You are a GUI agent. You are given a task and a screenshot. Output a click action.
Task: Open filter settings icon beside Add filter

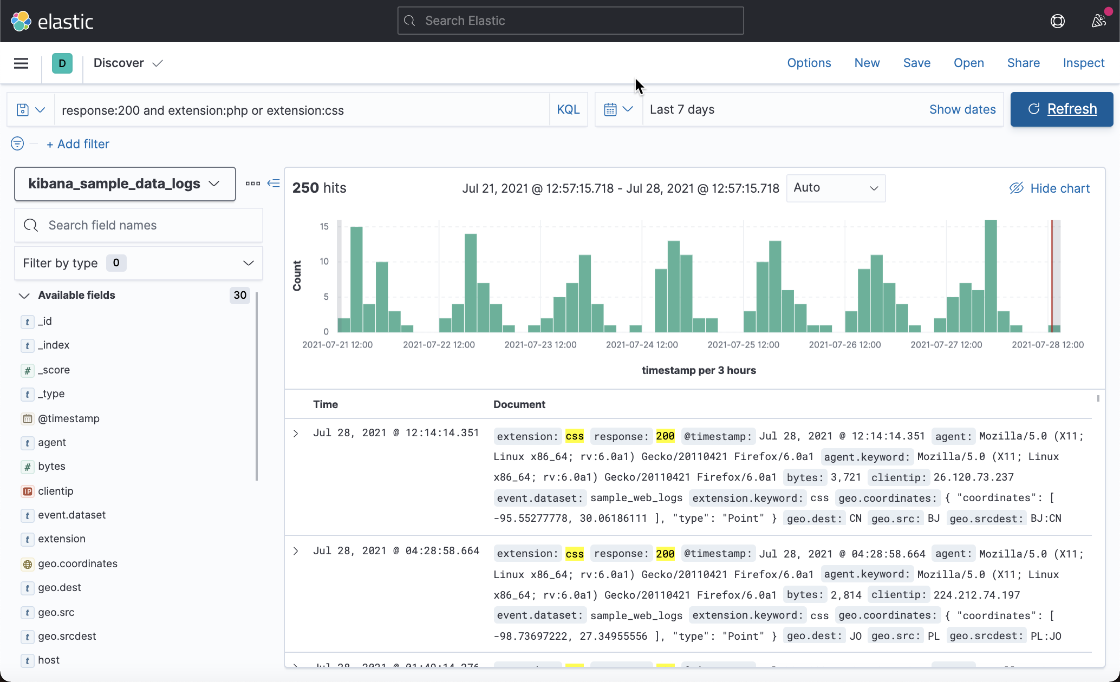(x=17, y=144)
